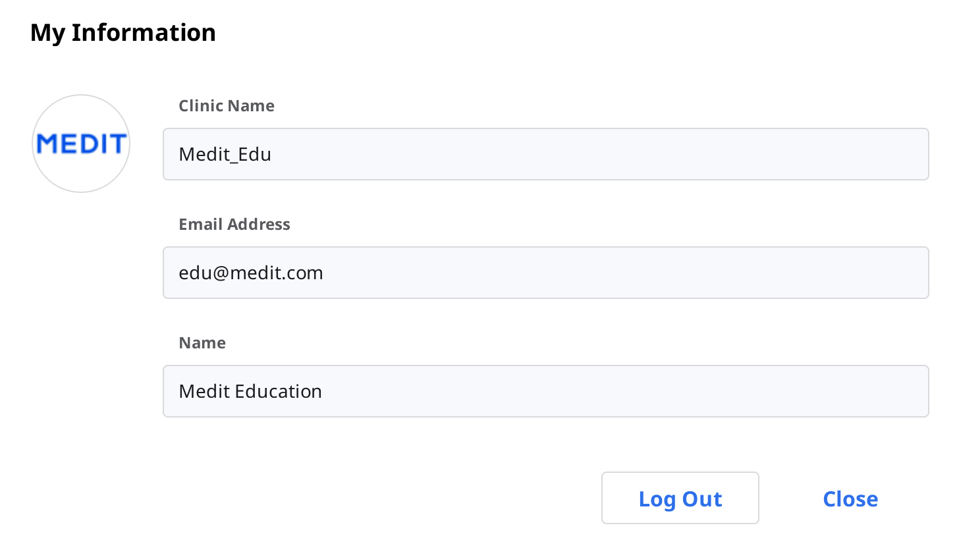
Task: Place cursor on the Medit Education text
Action: pos(250,391)
